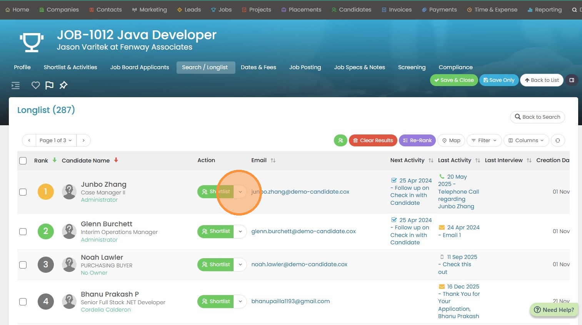Tick the checkbox for Junbo Zhang
Viewport: 582px width, 325px height.
(x=23, y=192)
